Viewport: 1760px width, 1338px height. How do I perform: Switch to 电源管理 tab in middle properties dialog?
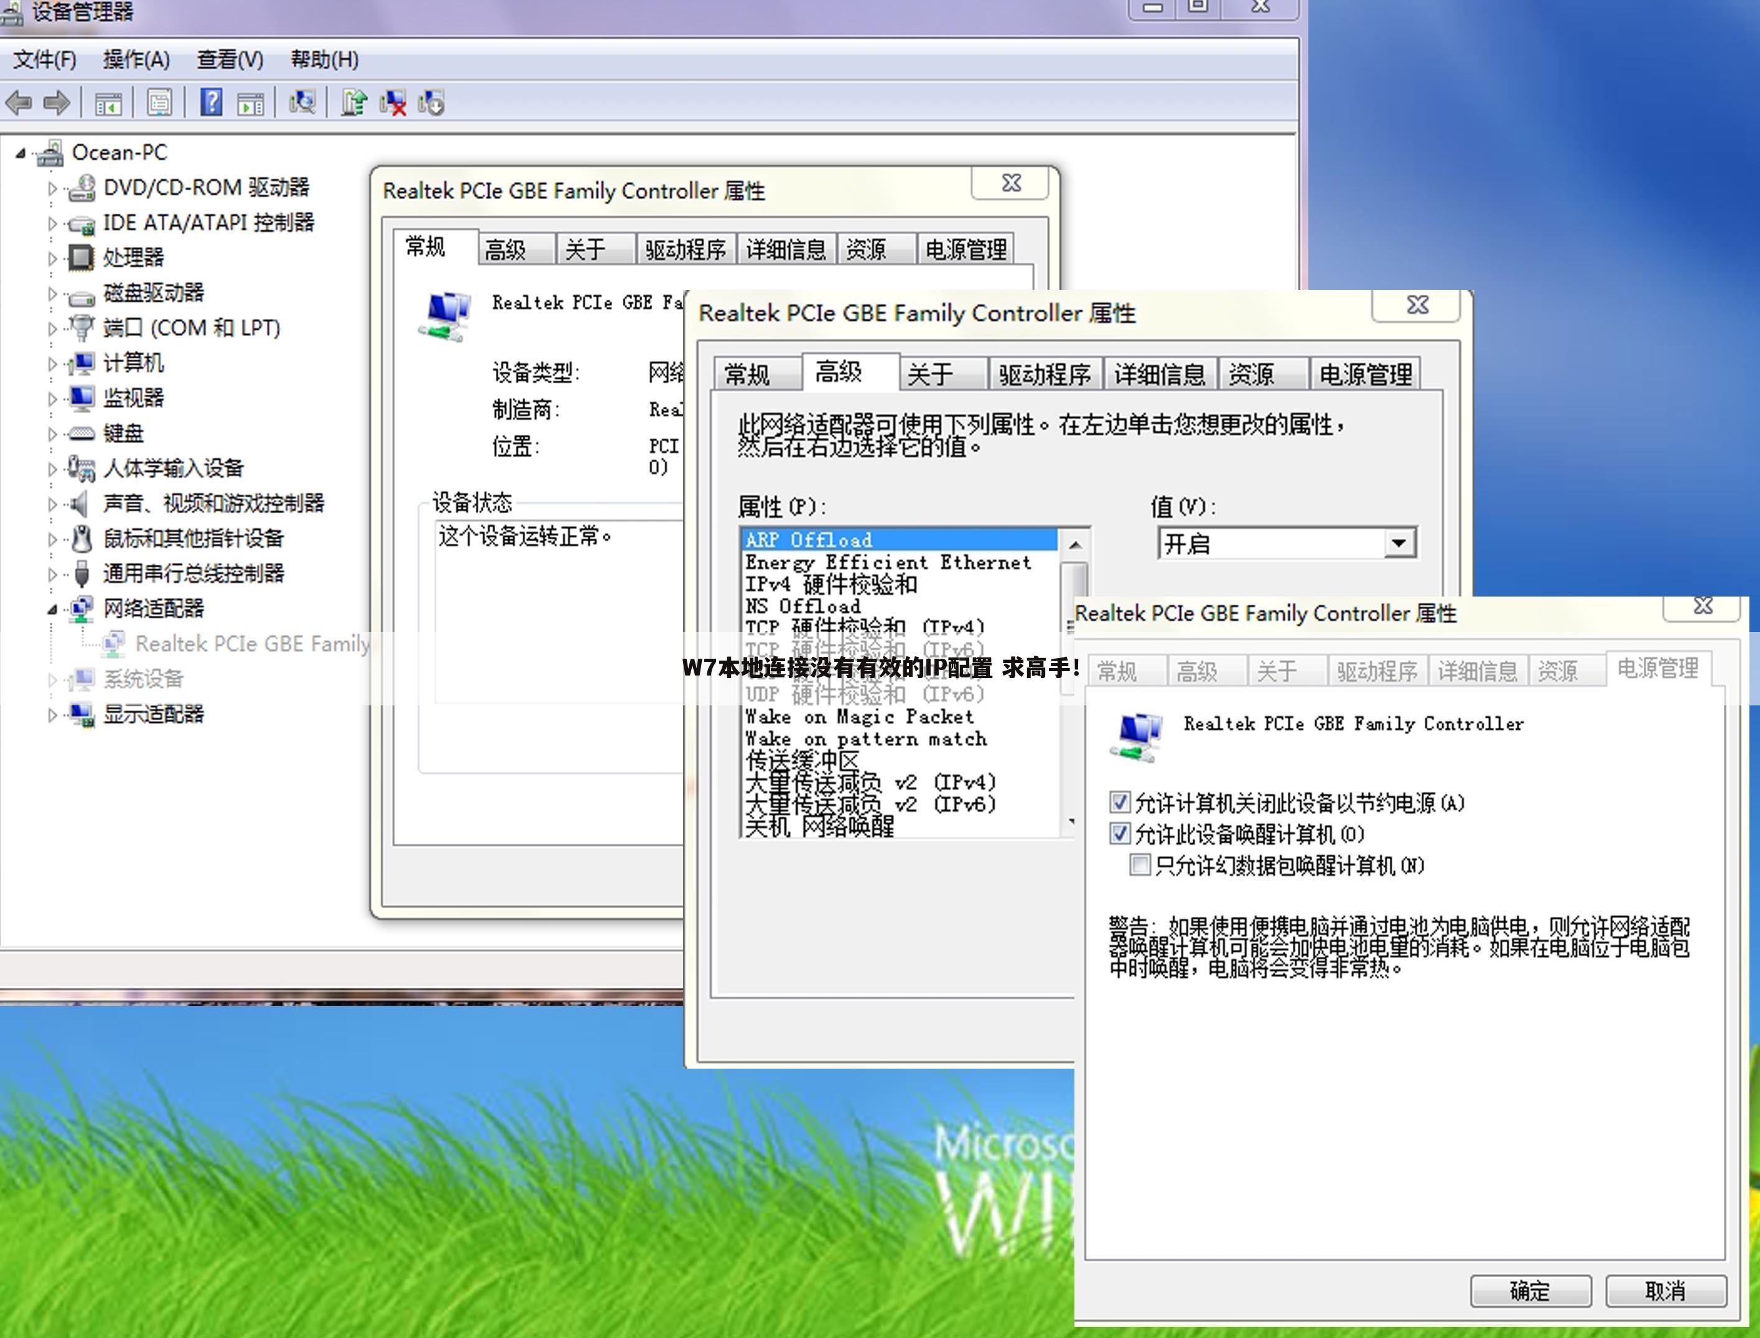point(1365,373)
